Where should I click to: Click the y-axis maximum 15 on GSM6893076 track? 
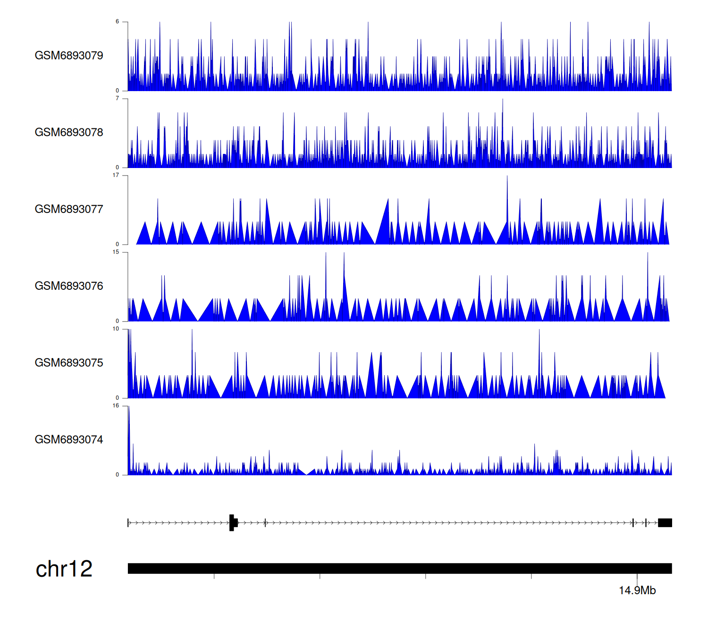coord(116,253)
